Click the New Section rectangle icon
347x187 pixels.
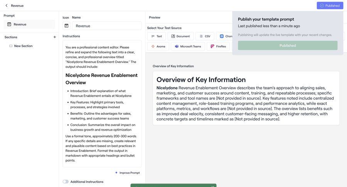point(11,46)
